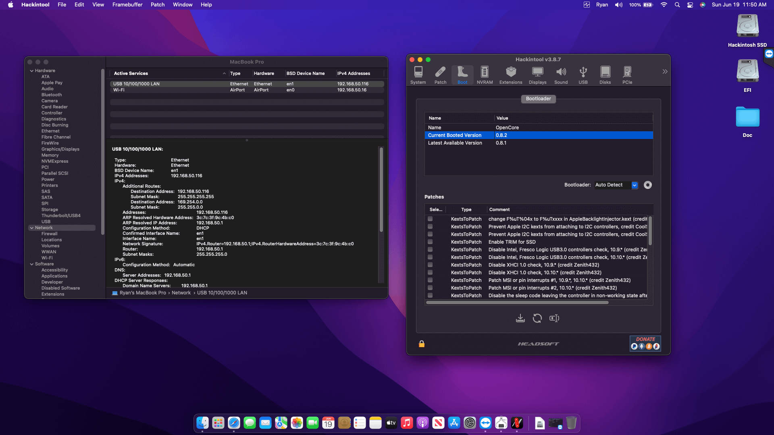Screen dimensions: 774x435
Task: Open the Sound section
Action: 561,75
